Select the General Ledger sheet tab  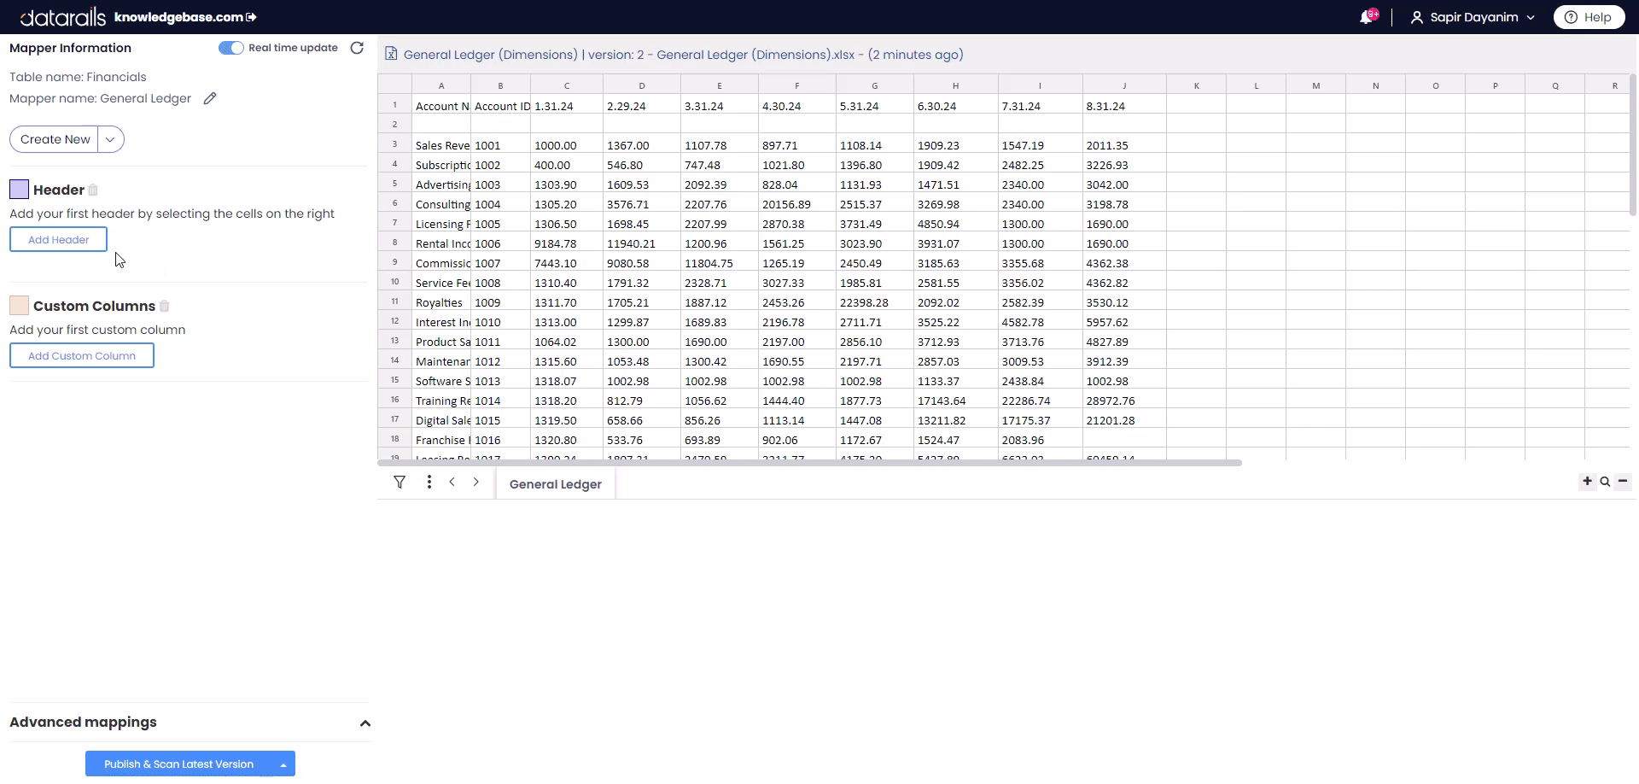tap(555, 484)
